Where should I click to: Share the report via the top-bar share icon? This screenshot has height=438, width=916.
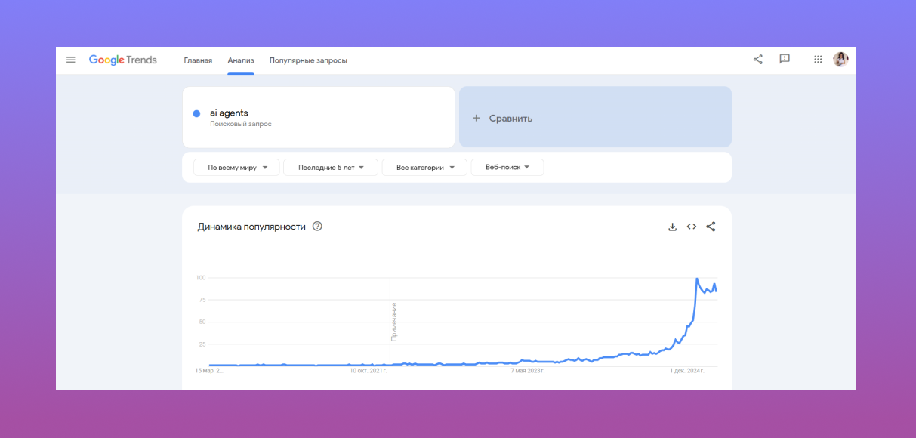pyautogui.click(x=757, y=59)
